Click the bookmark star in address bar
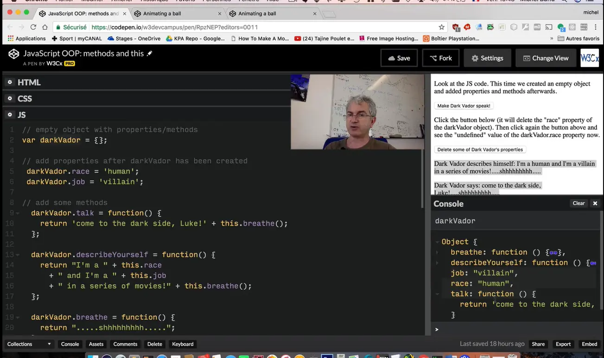Viewport: 604px width, 358px height. pyautogui.click(x=442, y=27)
